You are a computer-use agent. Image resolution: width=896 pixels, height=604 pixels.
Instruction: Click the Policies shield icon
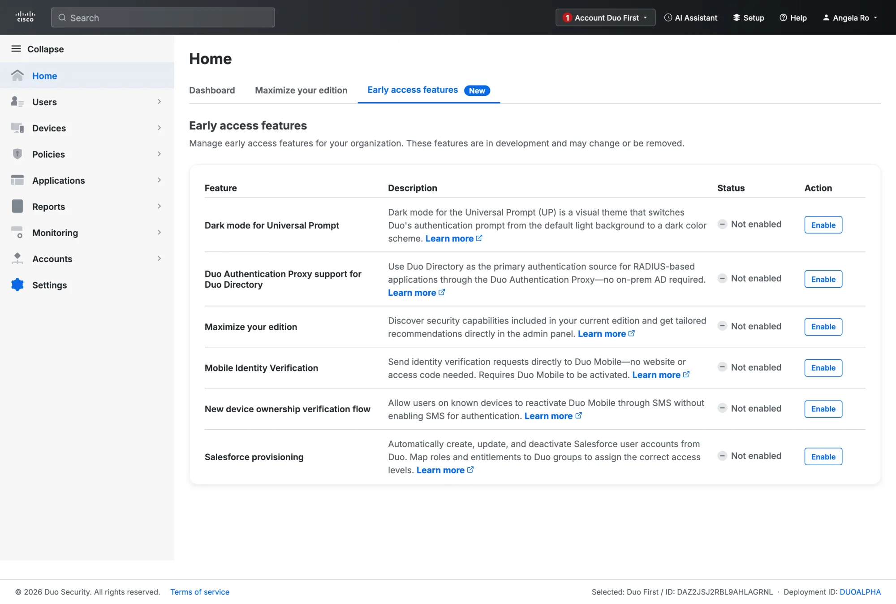17,154
